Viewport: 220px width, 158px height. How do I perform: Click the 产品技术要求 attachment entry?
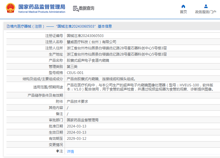click(77, 102)
